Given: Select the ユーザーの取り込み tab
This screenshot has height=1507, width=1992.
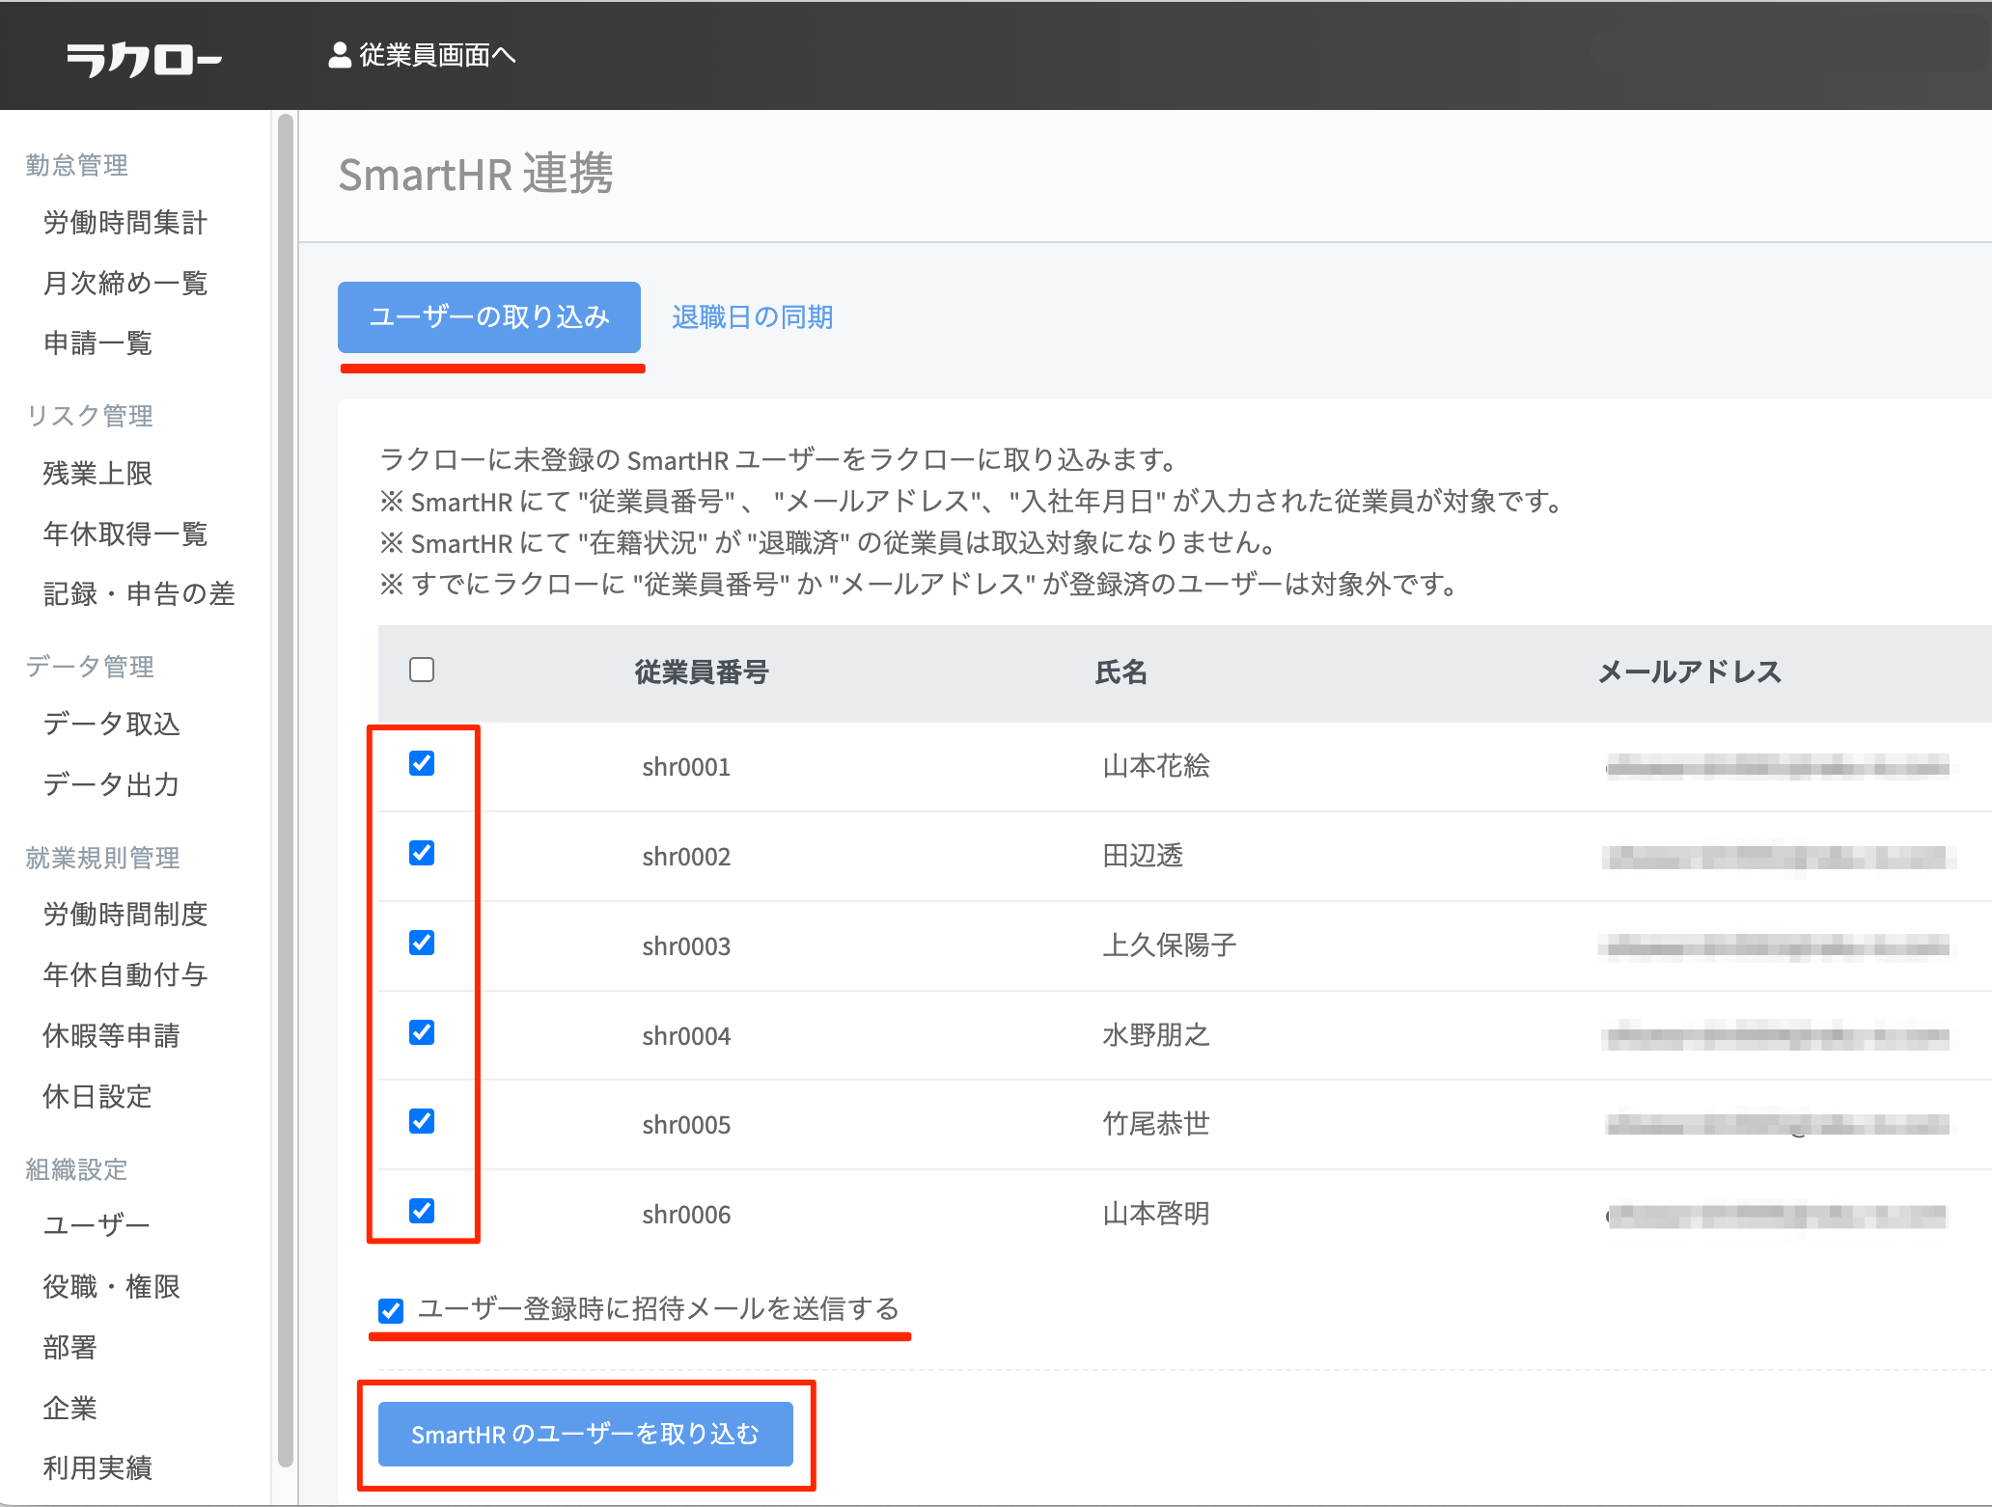Looking at the screenshot, I should coord(489,316).
